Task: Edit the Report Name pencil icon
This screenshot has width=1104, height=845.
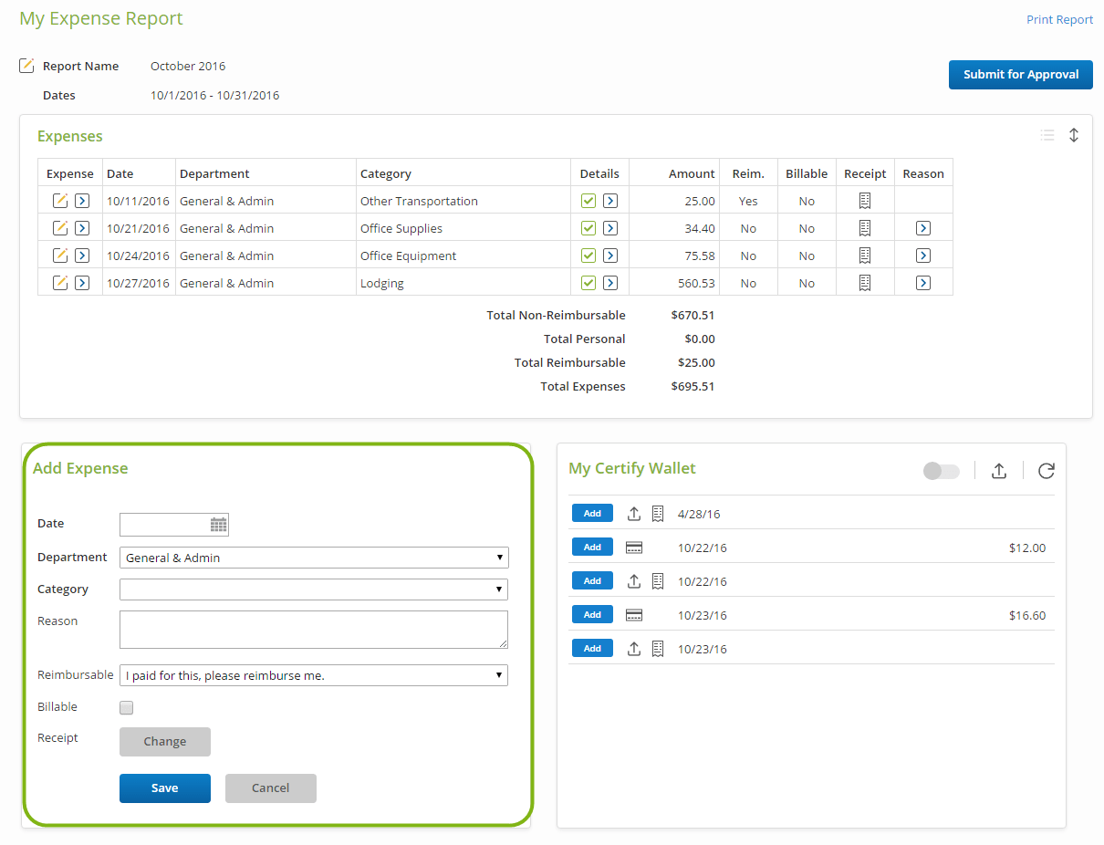Action: (27, 66)
